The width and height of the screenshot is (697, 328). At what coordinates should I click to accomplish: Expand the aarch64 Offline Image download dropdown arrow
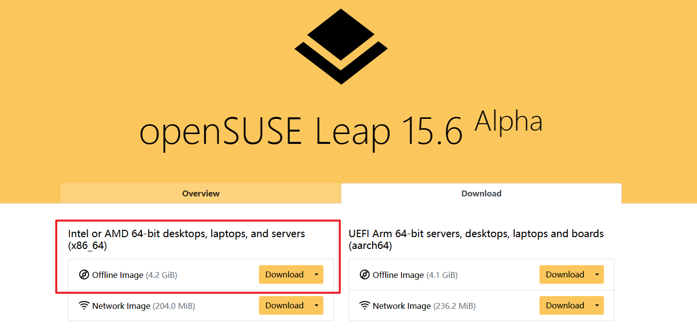pos(597,274)
